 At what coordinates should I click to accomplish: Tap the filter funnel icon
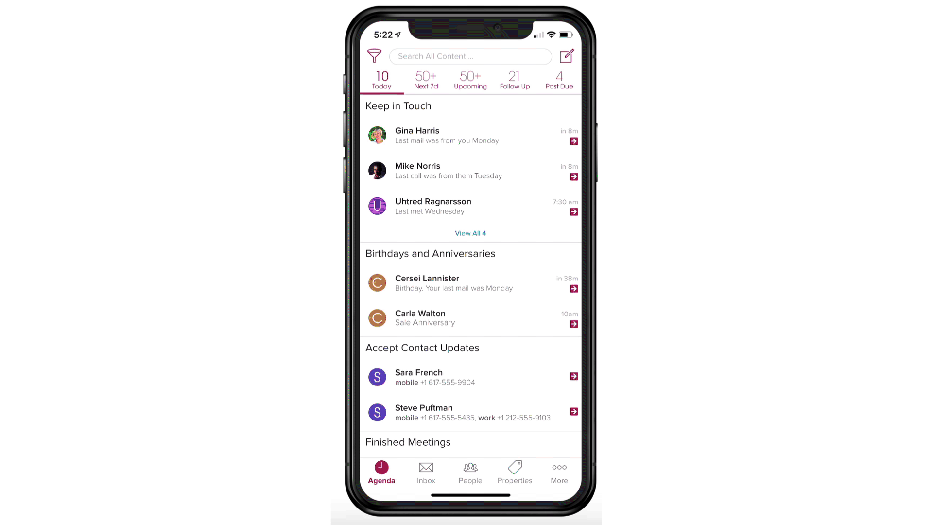pos(374,56)
